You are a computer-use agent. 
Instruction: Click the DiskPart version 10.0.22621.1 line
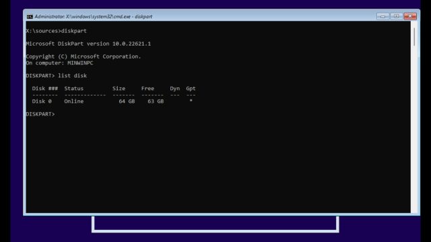88,44
